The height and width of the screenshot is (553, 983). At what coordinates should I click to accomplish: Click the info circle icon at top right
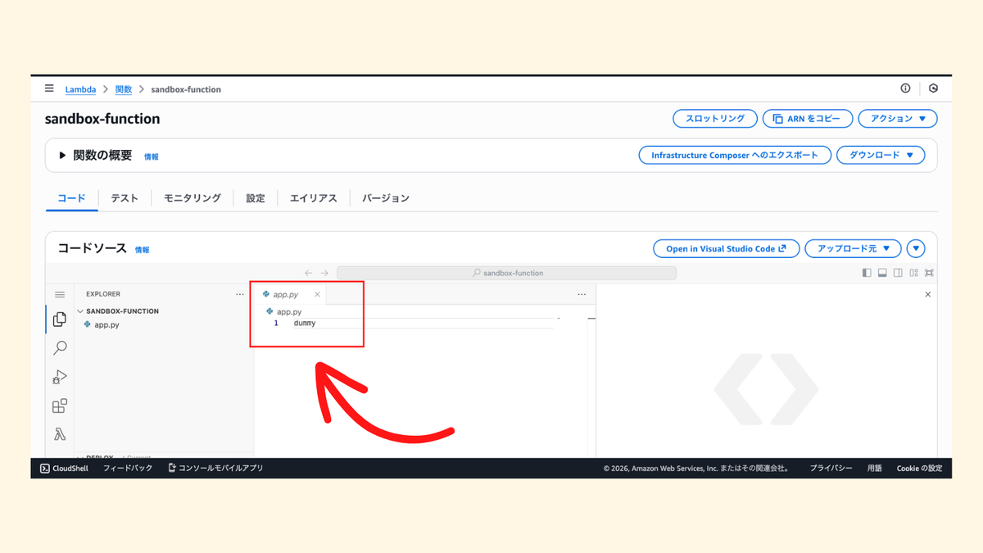coord(905,88)
